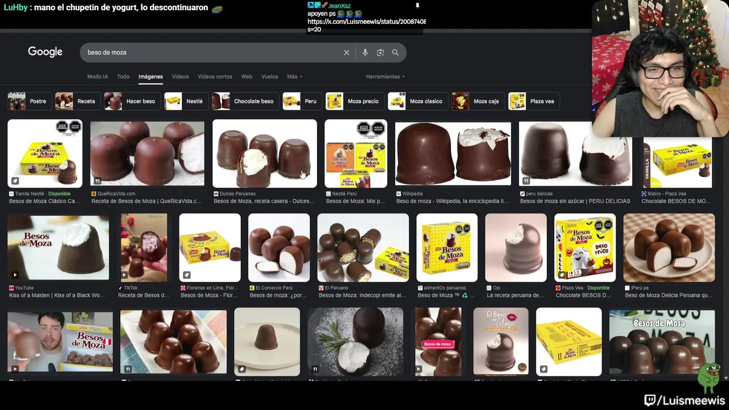Select the Chocolate beso filter chip
The width and height of the screenshot is (729, 410).
click(245, 101)
